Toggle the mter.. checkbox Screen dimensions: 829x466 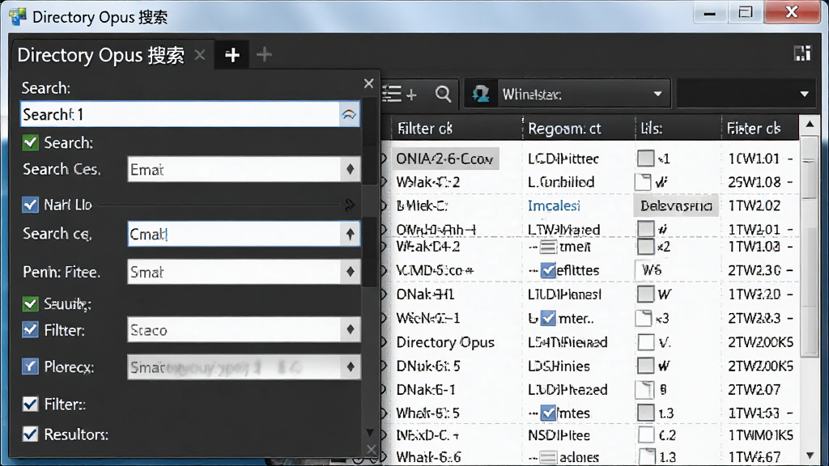pos(548,318)
